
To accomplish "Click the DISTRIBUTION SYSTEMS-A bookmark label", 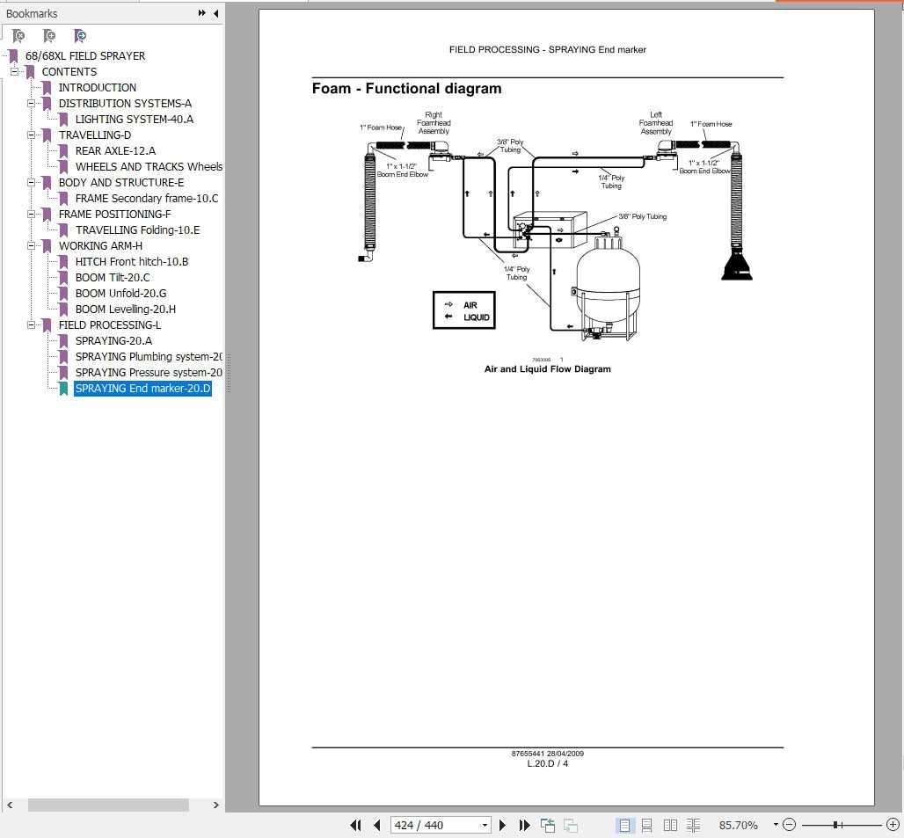I will point(125,103).
